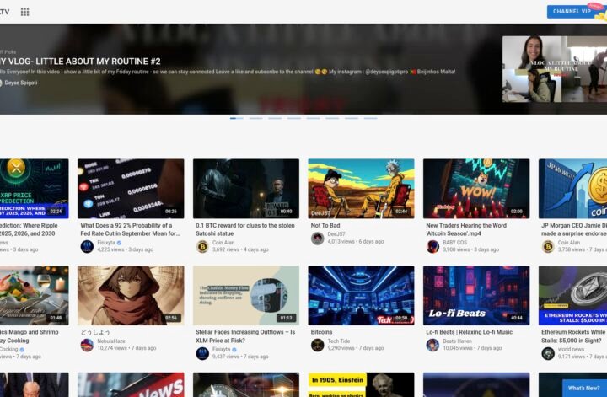Click the NebulaHaze channel avatar
Image resolution: width=607 pixels, height=397 pixels.
87,345
